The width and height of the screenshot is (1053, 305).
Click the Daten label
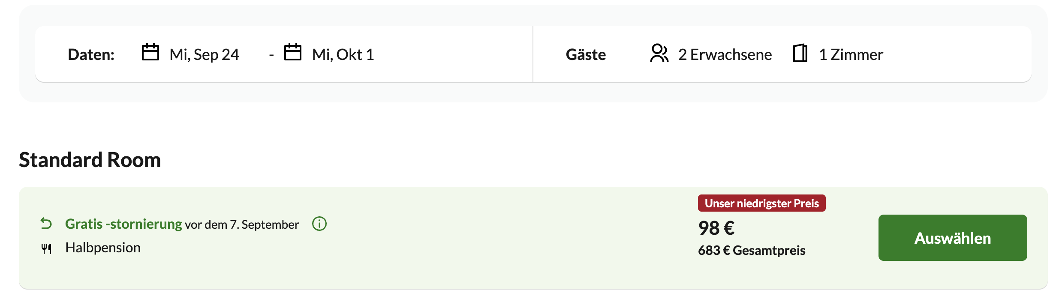(x=91, y=54)
